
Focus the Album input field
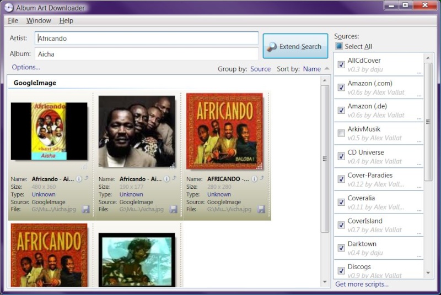coord(147,54)
